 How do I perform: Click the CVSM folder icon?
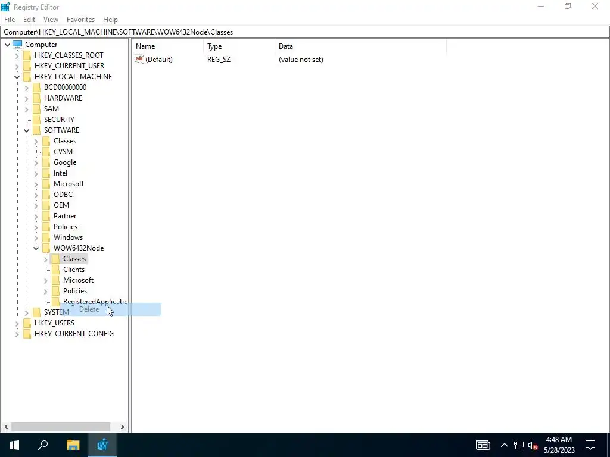[46, 152]
